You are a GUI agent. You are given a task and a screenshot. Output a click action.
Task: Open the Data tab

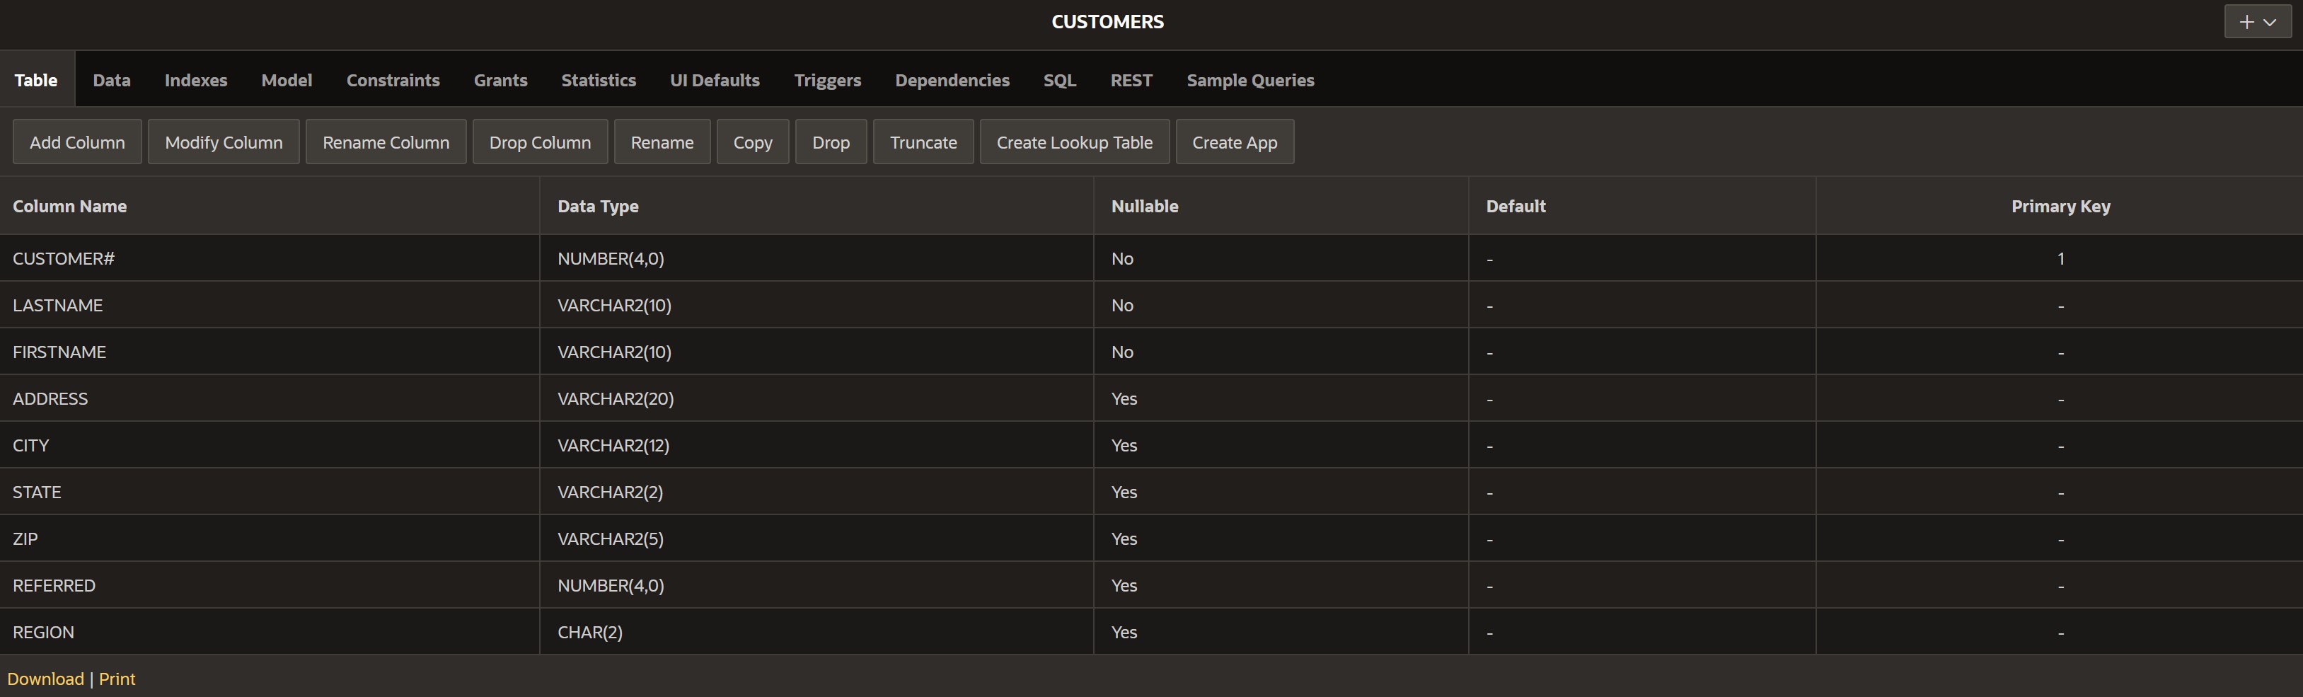point(112,79)
